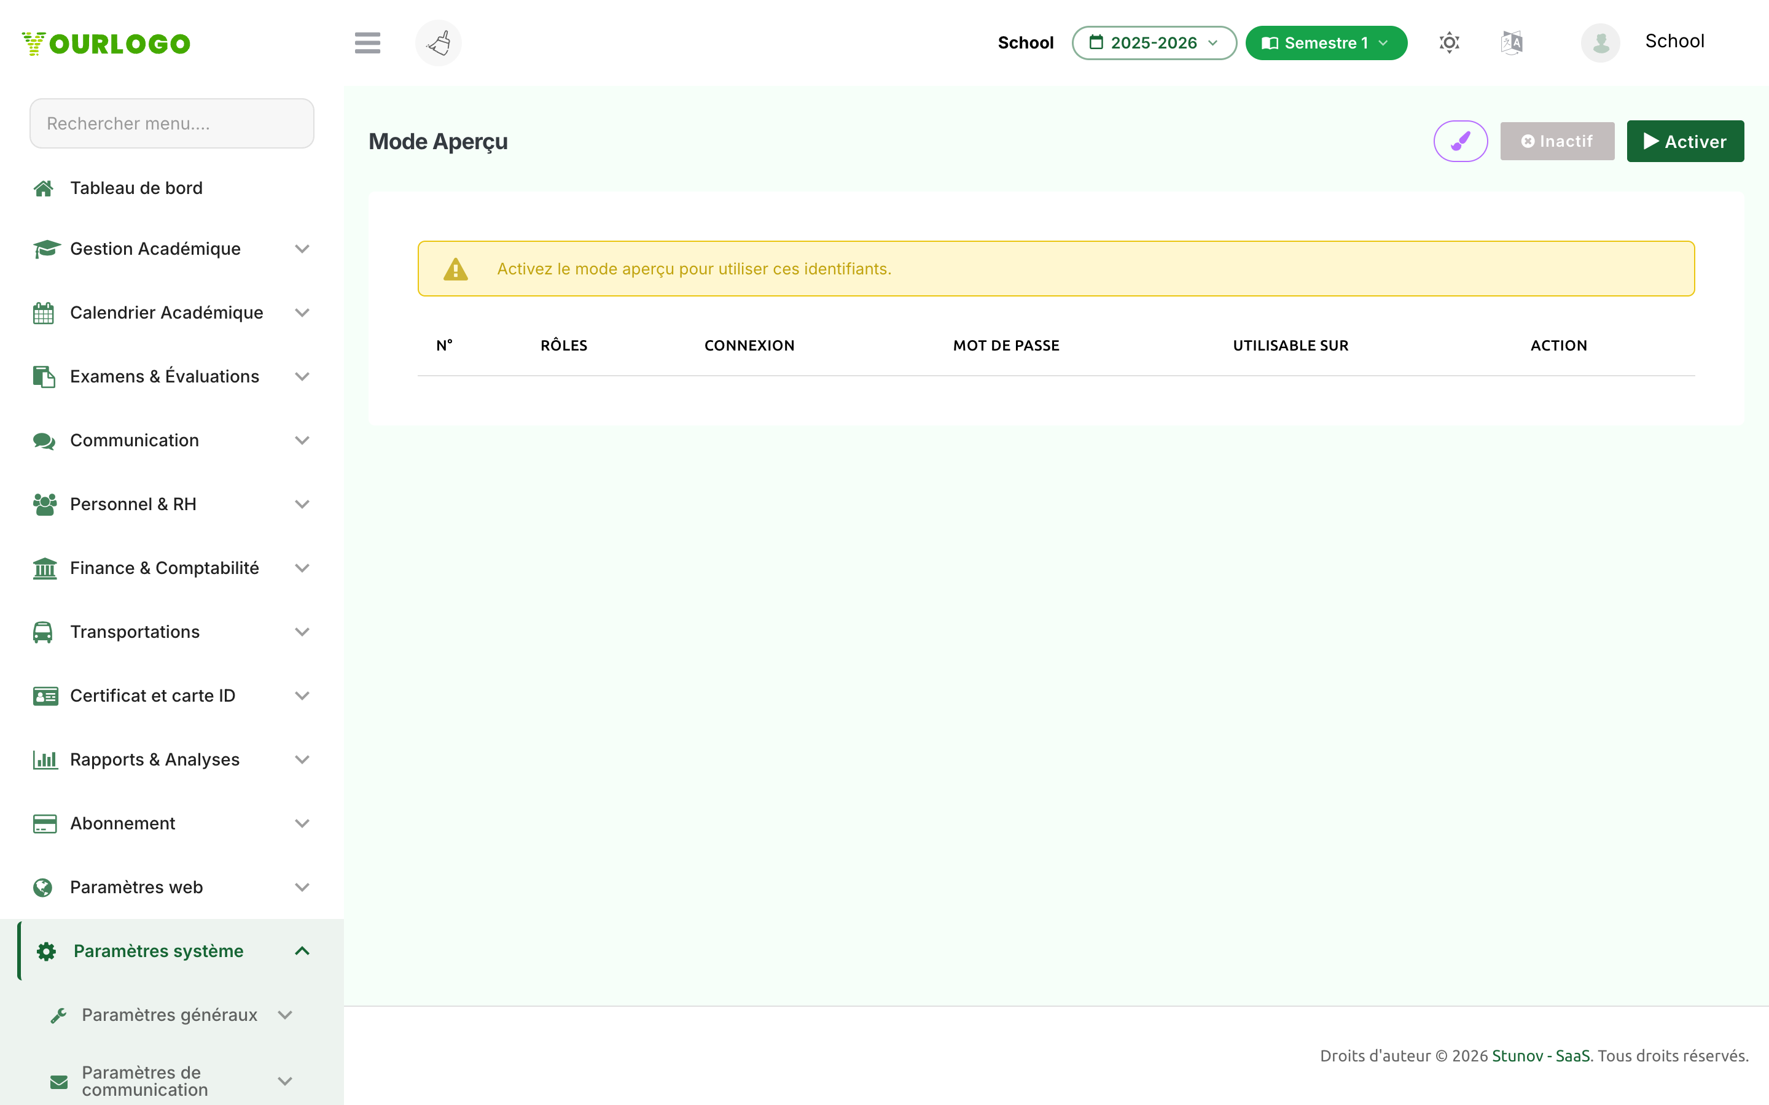
Task: Open the language translation icon
Action: 1512,43
